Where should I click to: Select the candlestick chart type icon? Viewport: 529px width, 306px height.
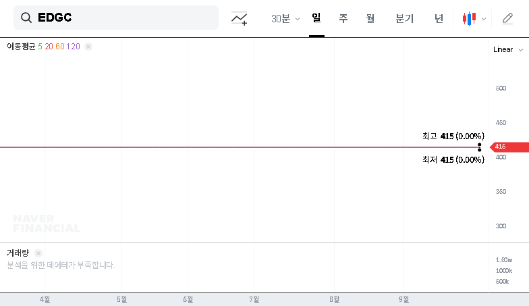[469, 19]
